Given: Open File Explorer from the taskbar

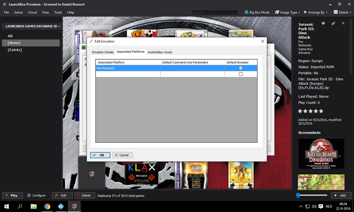Looking at the screenshot, I should click(x=33, y=206).
